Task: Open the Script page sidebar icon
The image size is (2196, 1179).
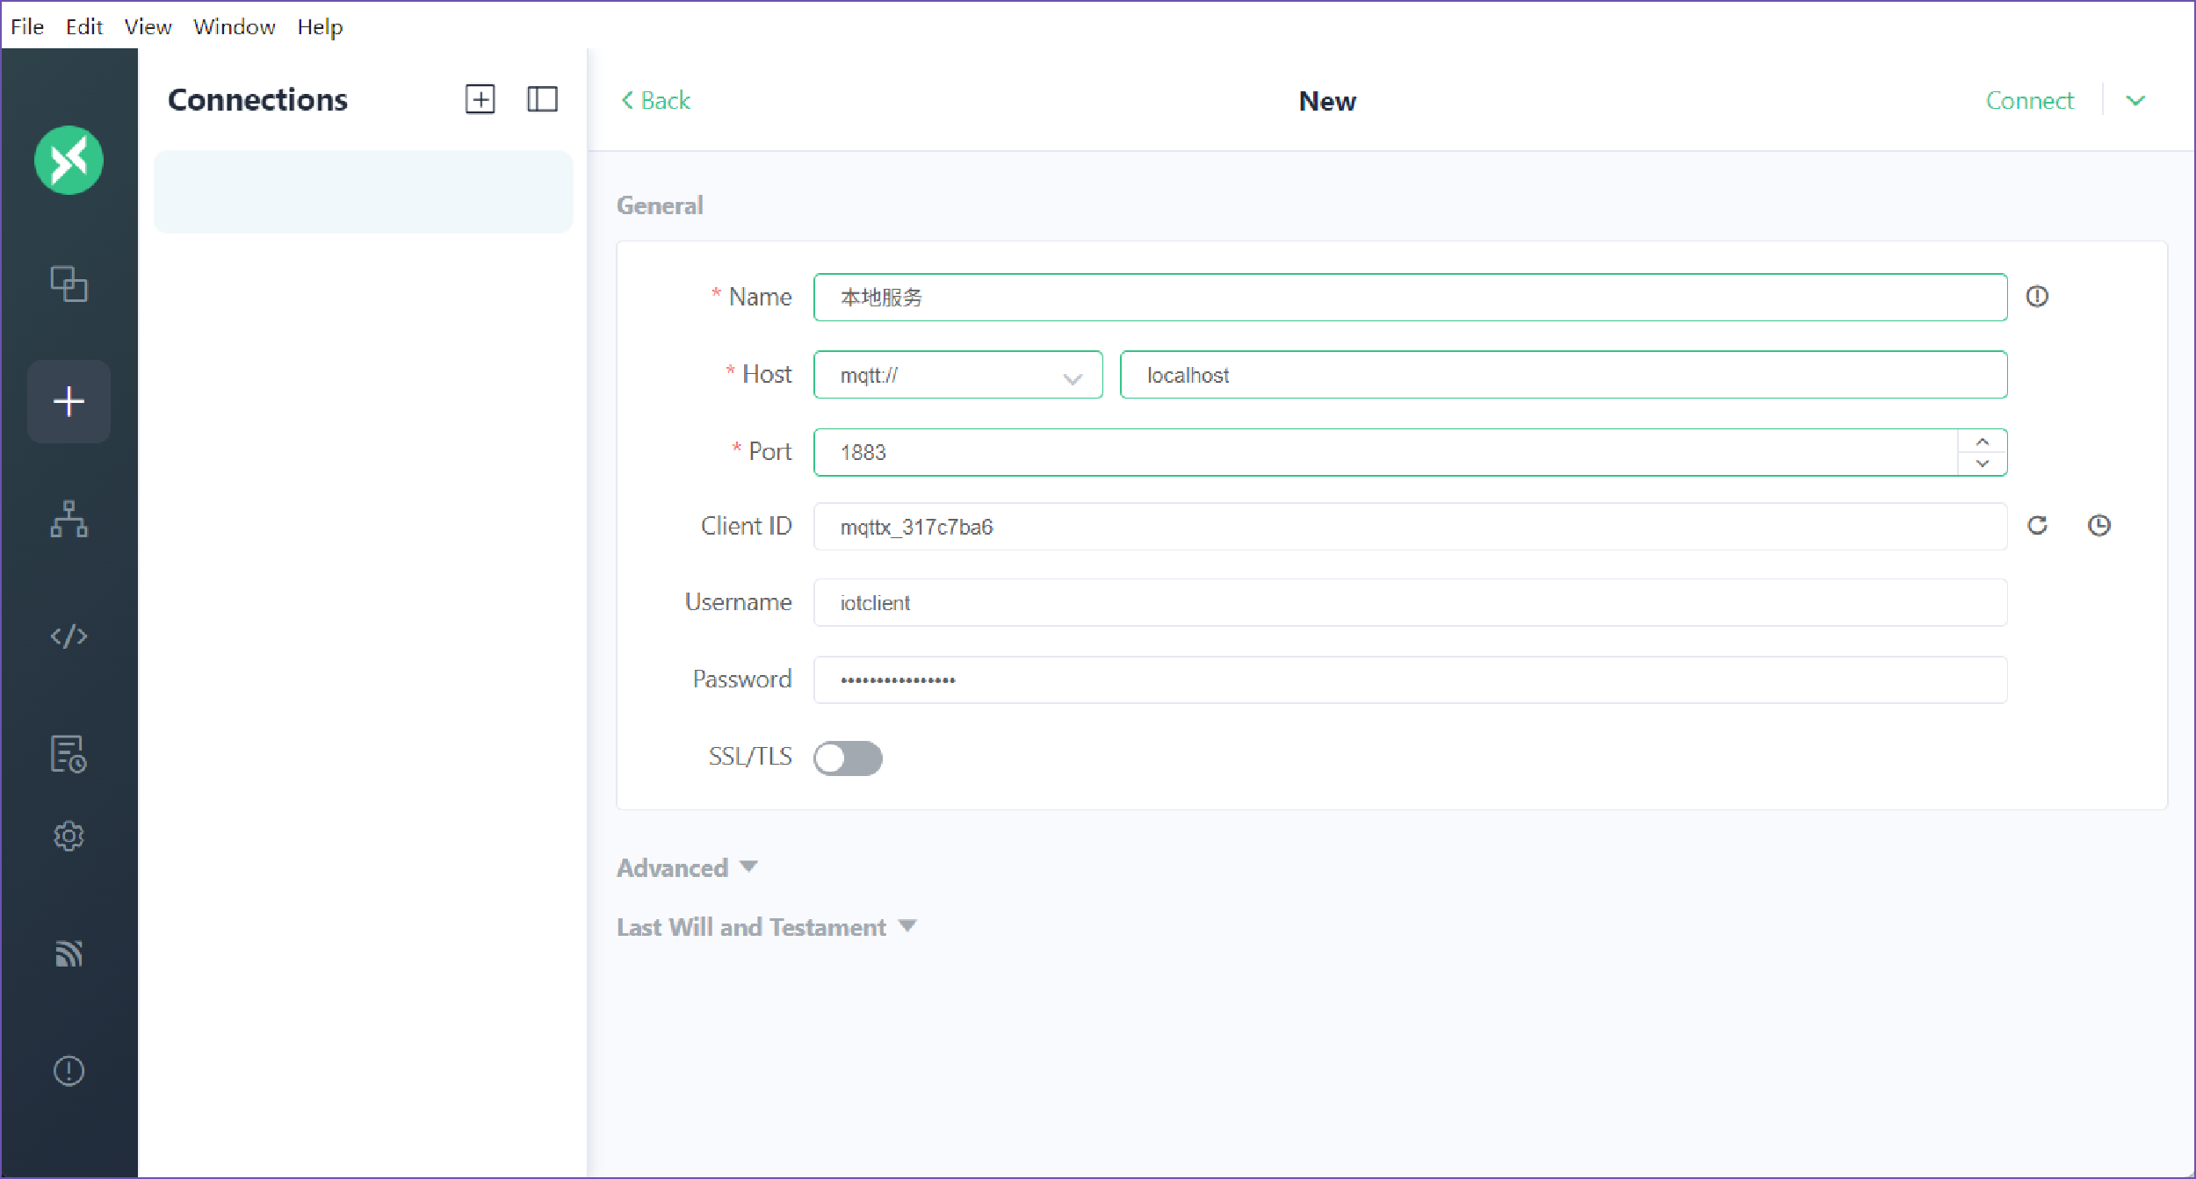Action: point(69,636)
